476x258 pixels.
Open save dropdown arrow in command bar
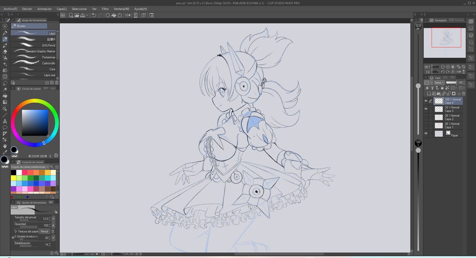[87, 15]
